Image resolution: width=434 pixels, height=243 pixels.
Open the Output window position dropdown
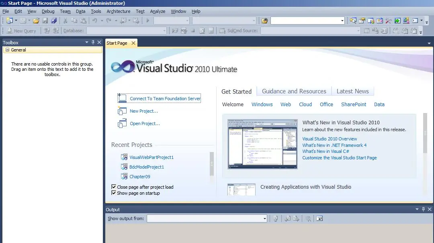tap(417, 209)
